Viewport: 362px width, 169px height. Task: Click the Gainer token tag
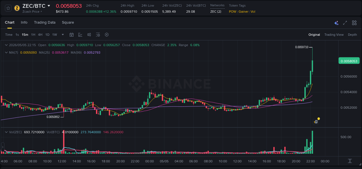click(x=244, y=12)
